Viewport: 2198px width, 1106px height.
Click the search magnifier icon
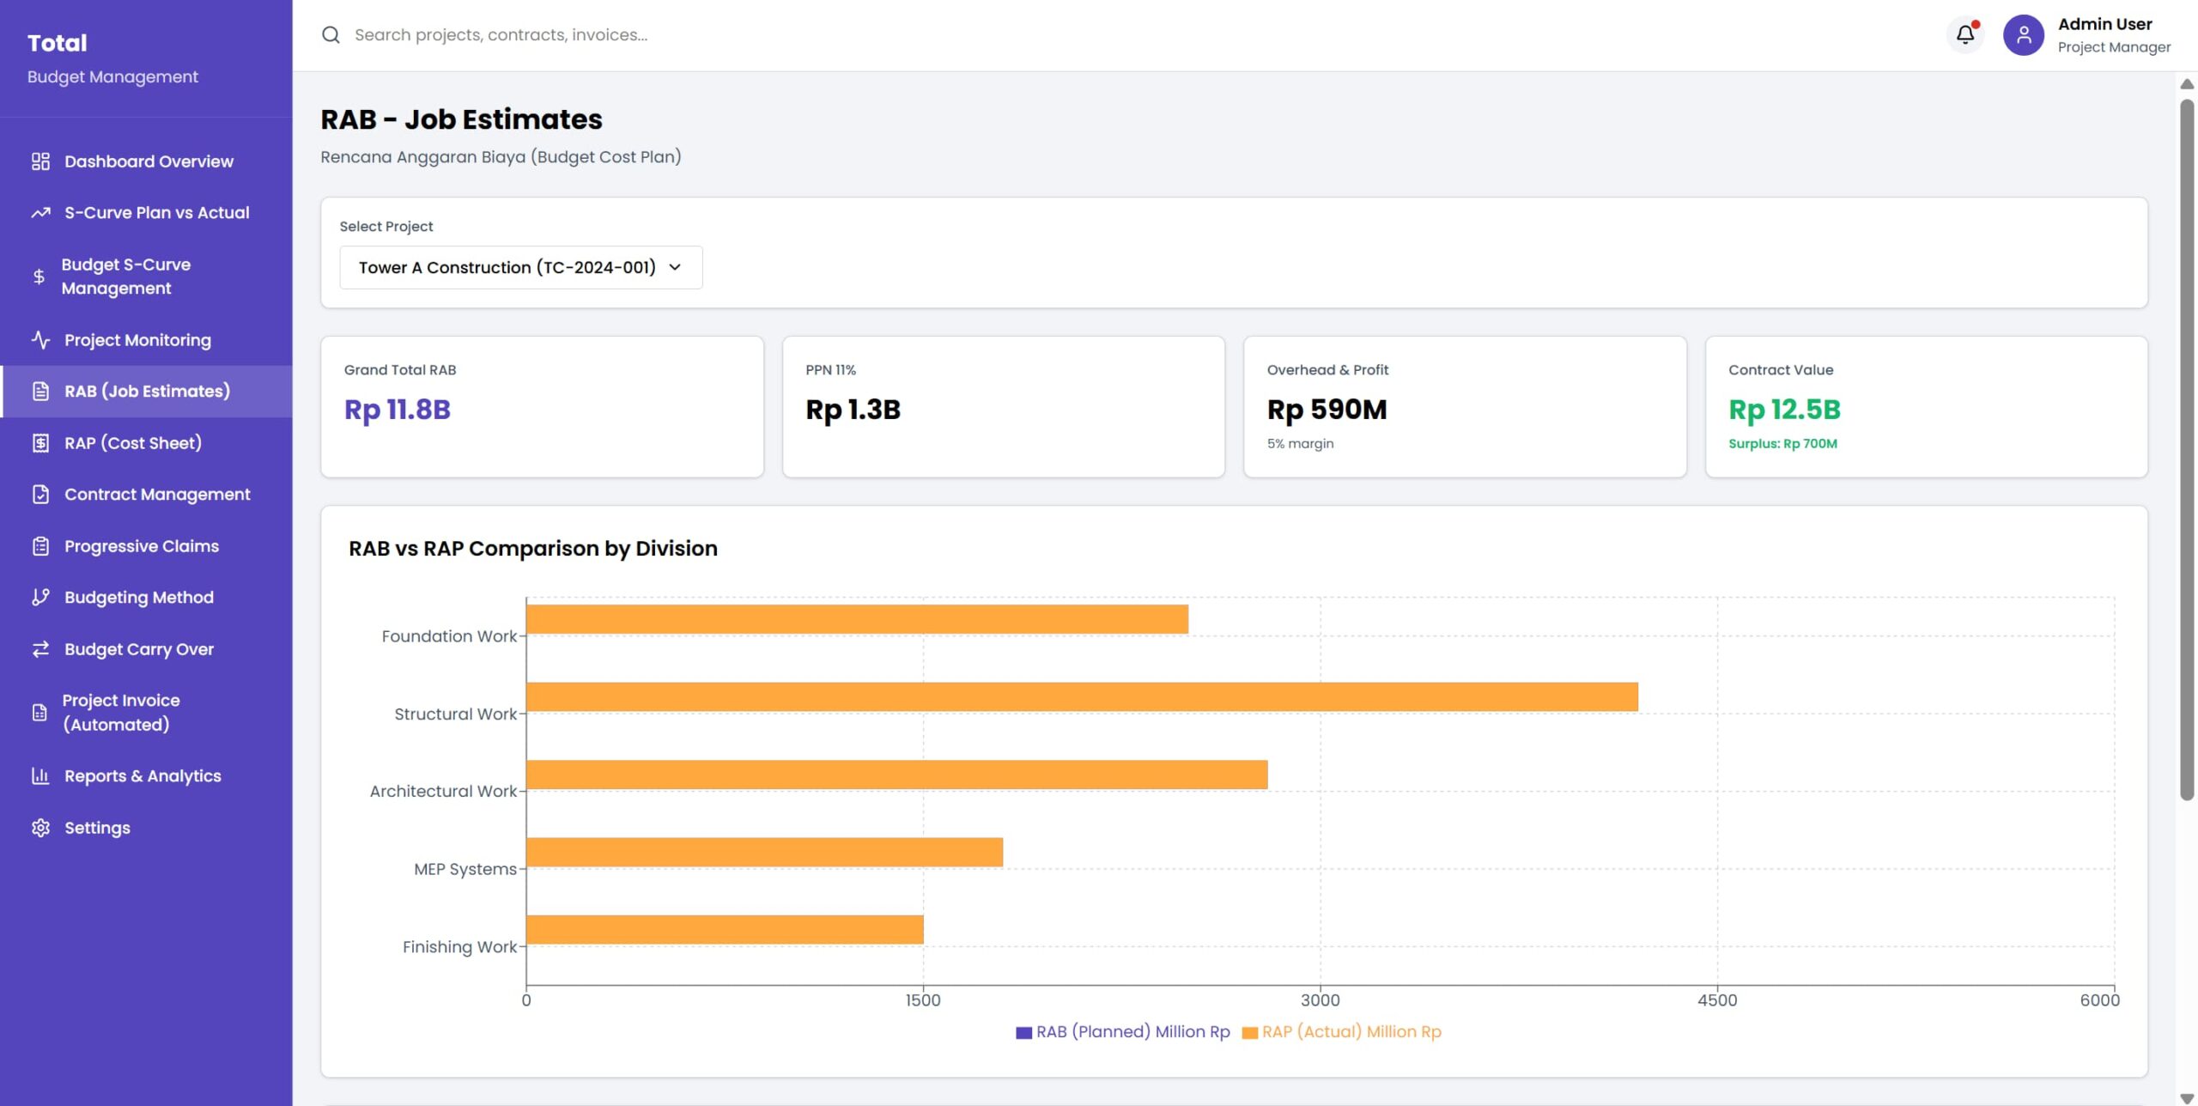[331, 35]
